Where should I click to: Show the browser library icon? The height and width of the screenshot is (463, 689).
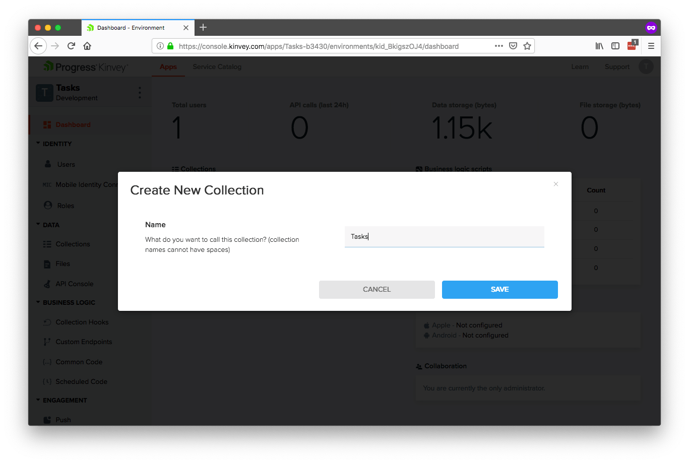pos(599,46)
